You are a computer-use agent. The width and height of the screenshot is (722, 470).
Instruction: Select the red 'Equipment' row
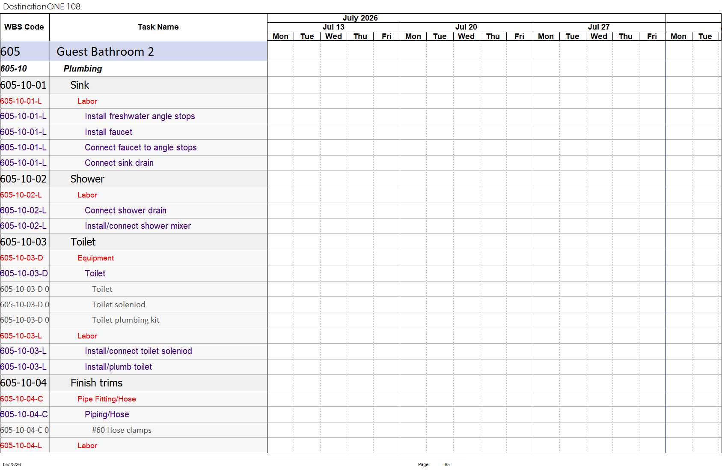[134, 258]
